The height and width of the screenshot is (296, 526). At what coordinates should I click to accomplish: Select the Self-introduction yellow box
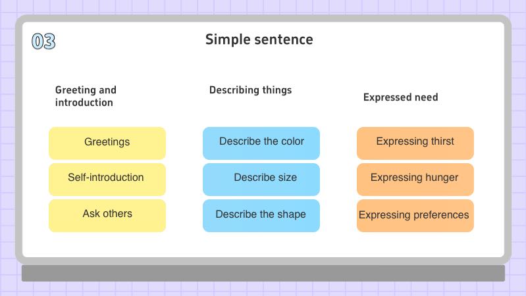tap(107, 178)
